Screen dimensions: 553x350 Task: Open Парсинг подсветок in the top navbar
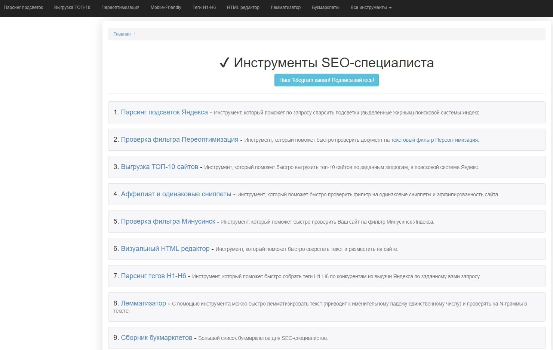click(23, 7)
